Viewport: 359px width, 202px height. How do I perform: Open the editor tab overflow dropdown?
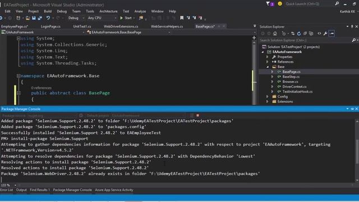coord(255,26)
